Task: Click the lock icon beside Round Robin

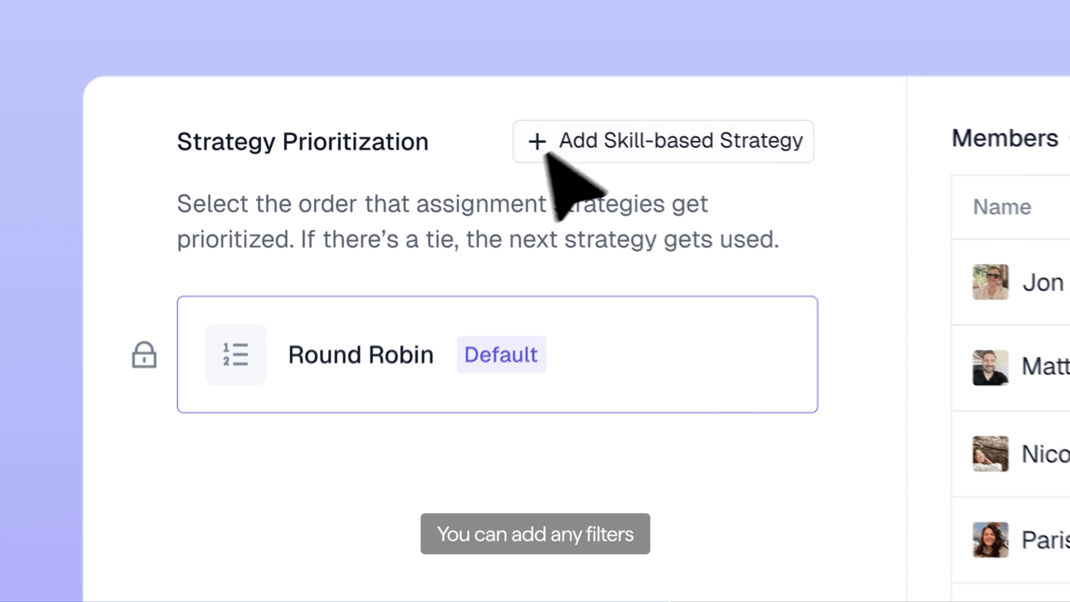Action: pos(144,355)
